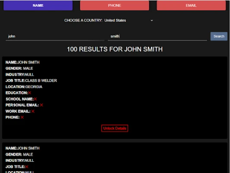Image resolution: width=230 pixels, height=173 pixels.
Task: Switch to the EMAIL search tab
Action: point(191,6)
